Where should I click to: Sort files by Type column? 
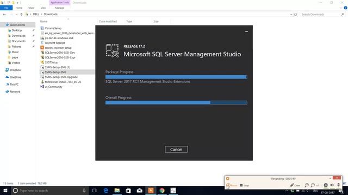tap(129, 22)
